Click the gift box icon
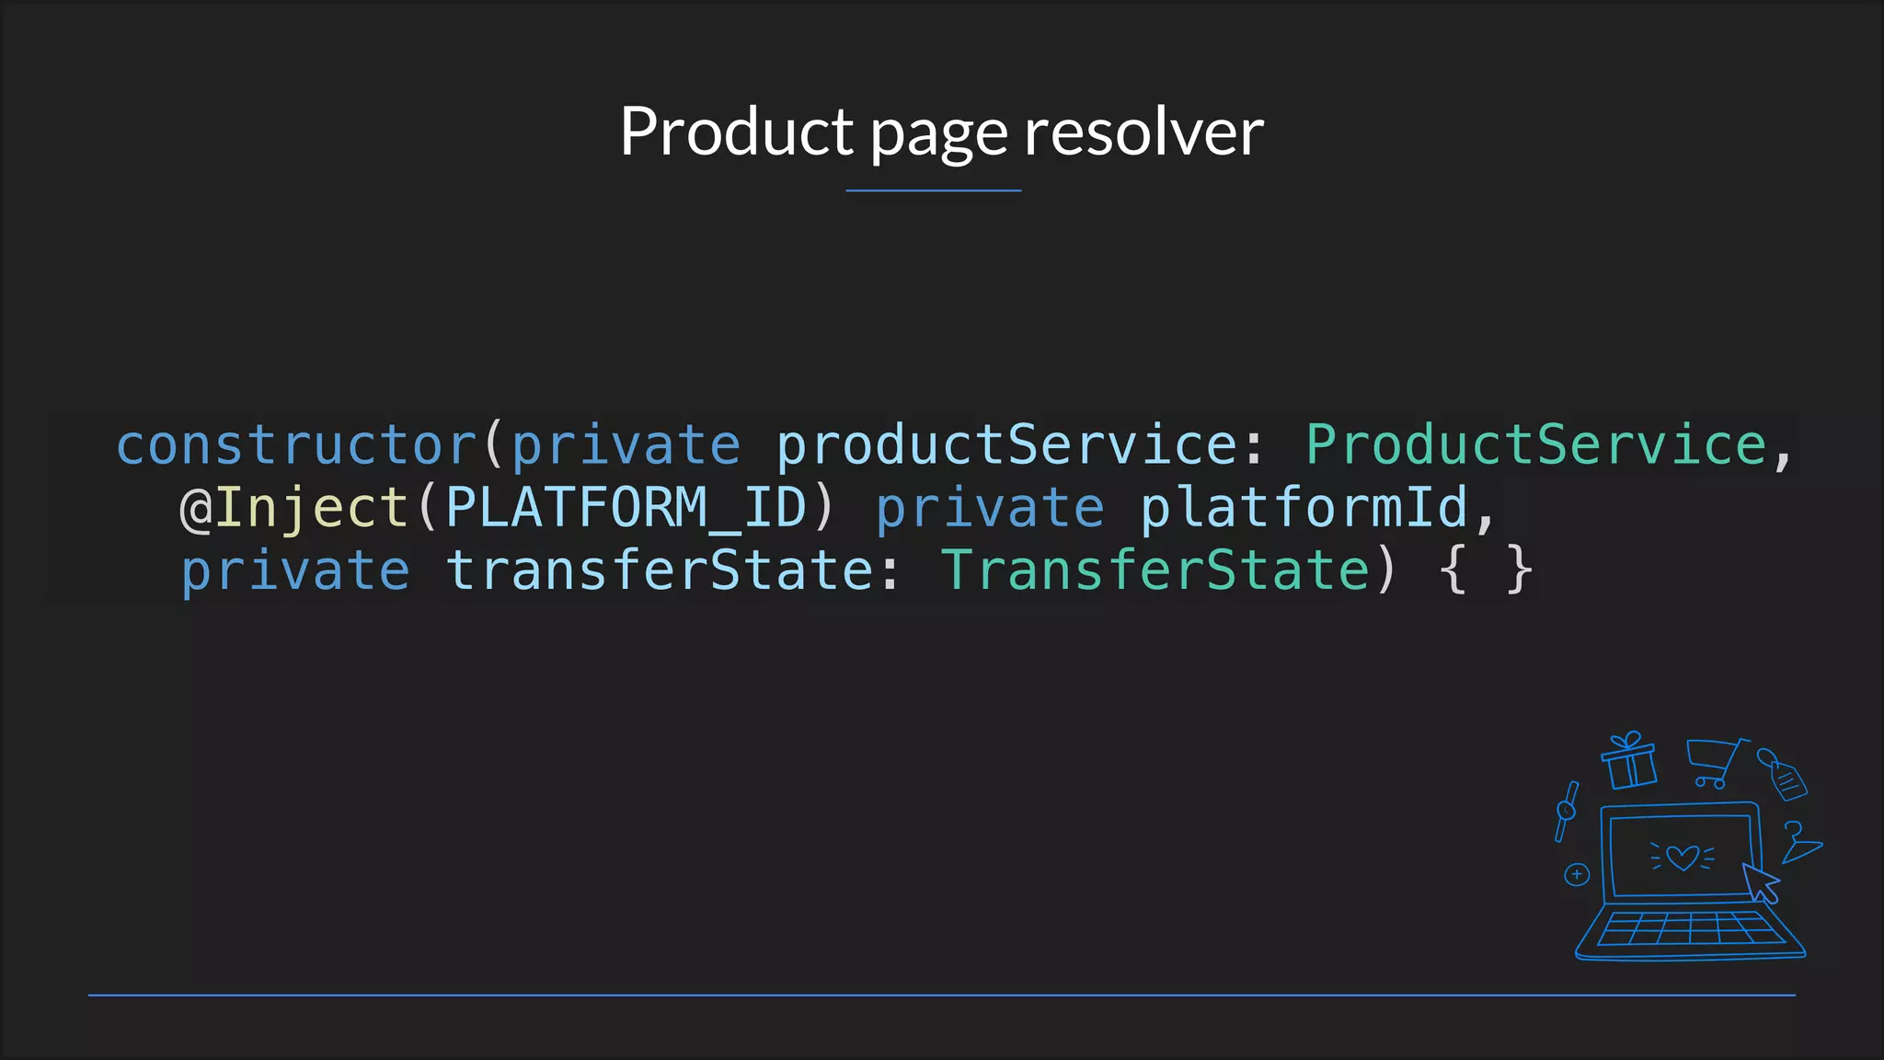The width and height of the screenshot is (1884, 1060). (1628, 762)
